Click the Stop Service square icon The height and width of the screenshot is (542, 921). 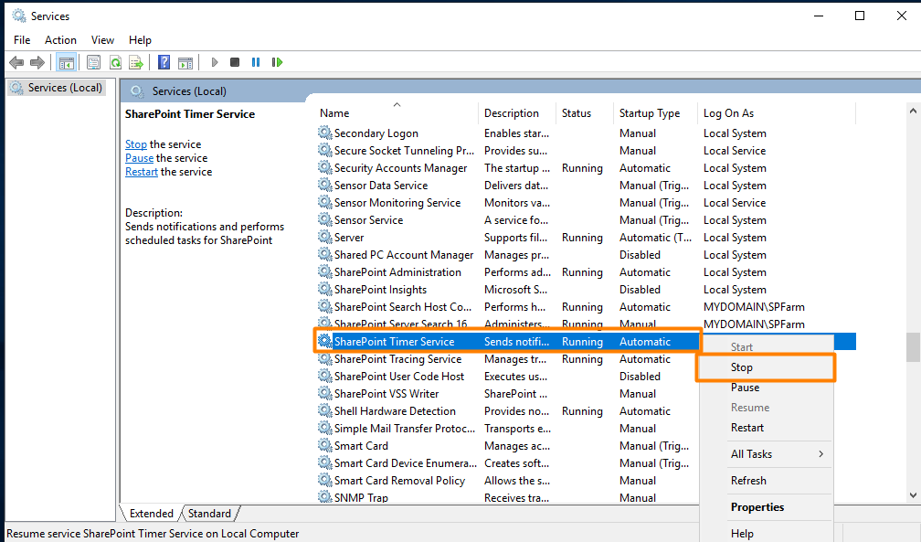click(x=234, y=62)
